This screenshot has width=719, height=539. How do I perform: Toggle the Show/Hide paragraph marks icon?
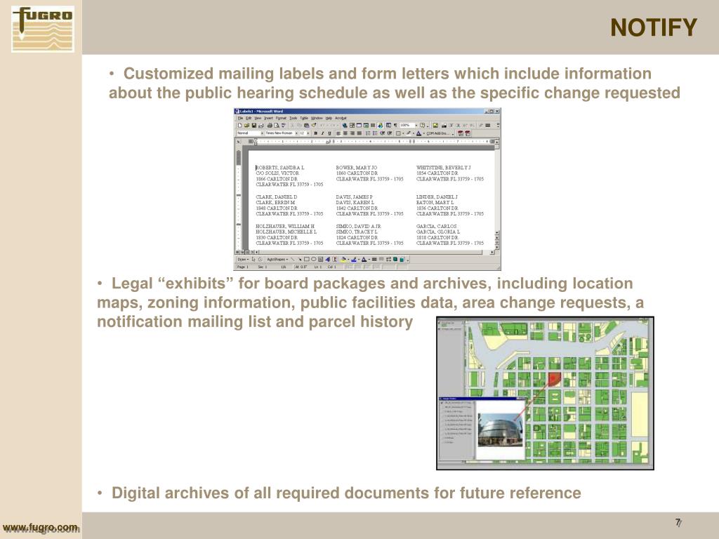coord(395,125)
